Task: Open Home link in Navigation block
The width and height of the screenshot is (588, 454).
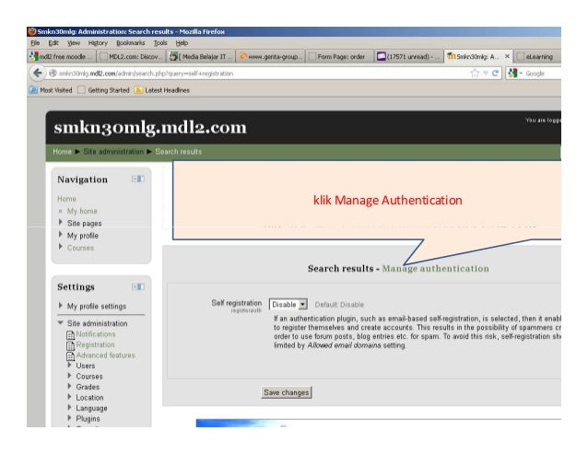Action: 66,199
